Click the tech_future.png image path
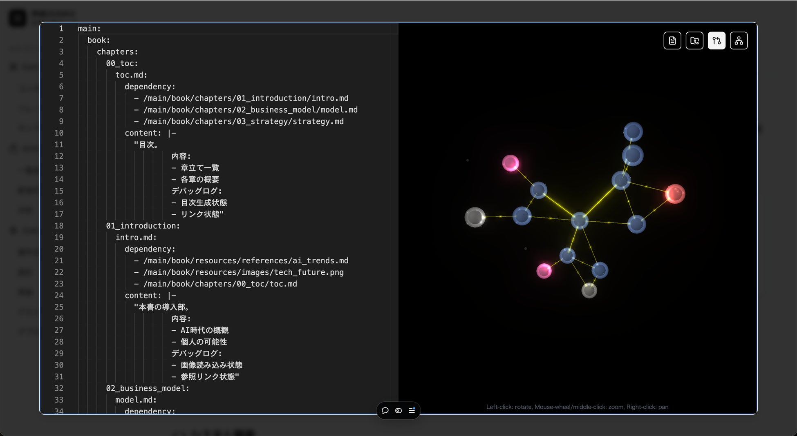 (x=243, y=272)
